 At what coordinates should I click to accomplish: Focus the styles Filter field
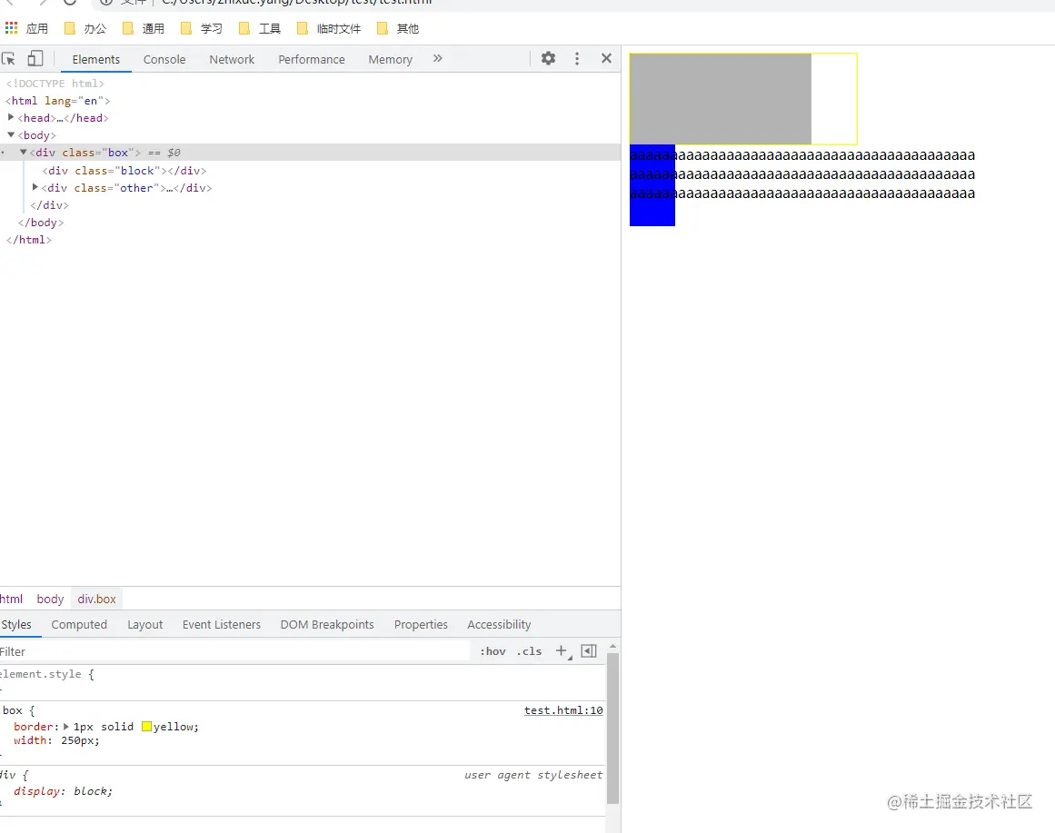tap(234, 651)
